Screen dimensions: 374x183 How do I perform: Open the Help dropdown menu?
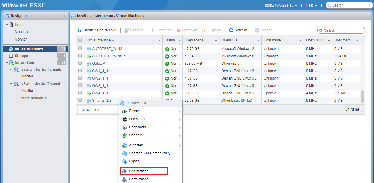pyautogui.click(x=311, y=5)
